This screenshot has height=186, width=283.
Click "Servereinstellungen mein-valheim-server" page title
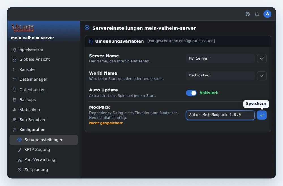pos(144,28)
